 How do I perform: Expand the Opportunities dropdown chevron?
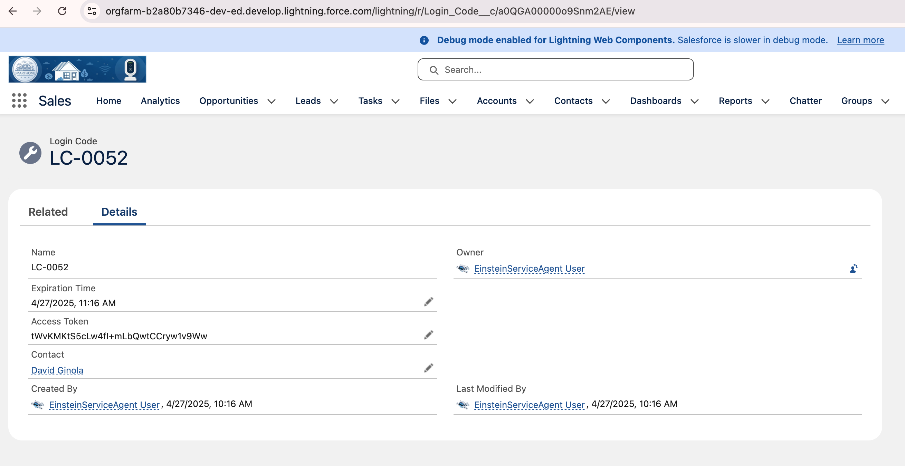pyautogui.click(x=271, y=101)
